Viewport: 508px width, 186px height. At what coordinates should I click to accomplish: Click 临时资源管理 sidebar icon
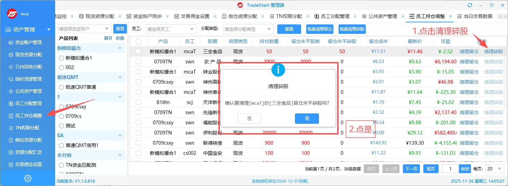pos(11,79)
